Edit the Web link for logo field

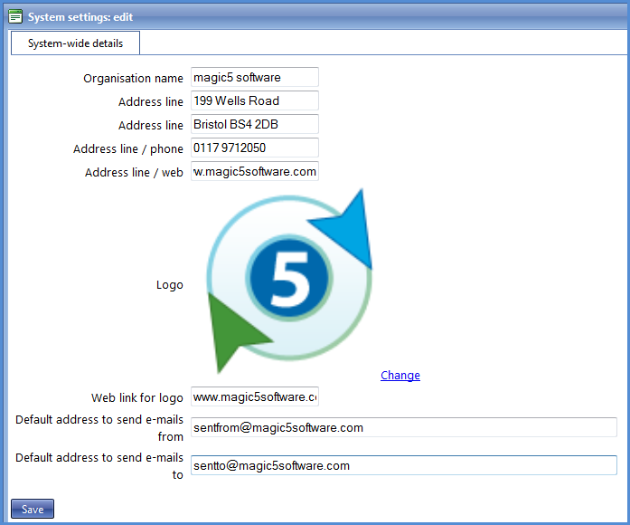(255, 397)
